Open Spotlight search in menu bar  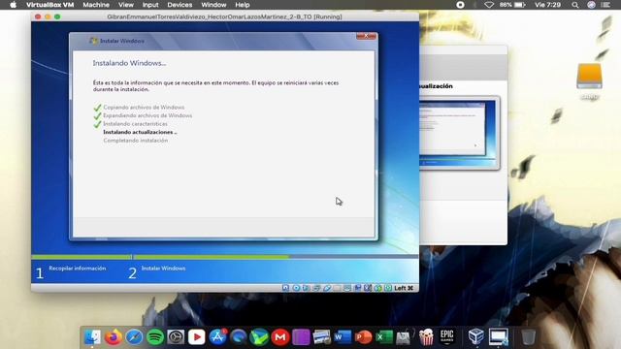click(575, 5)
